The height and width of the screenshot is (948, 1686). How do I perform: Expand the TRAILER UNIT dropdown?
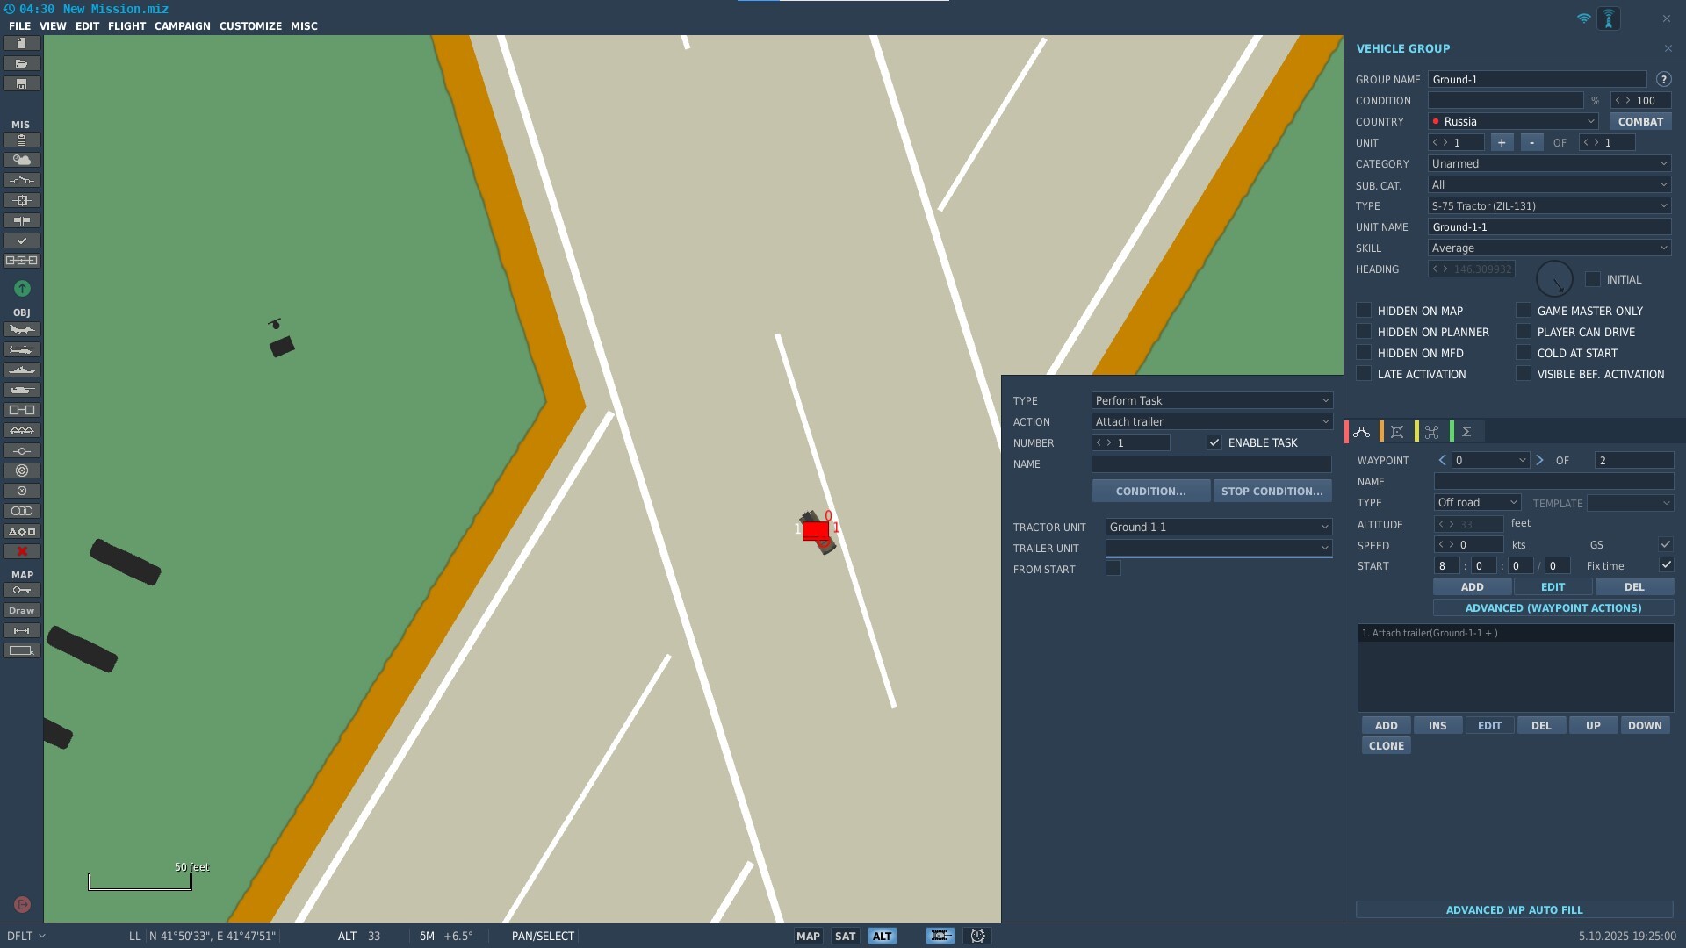1218,548
